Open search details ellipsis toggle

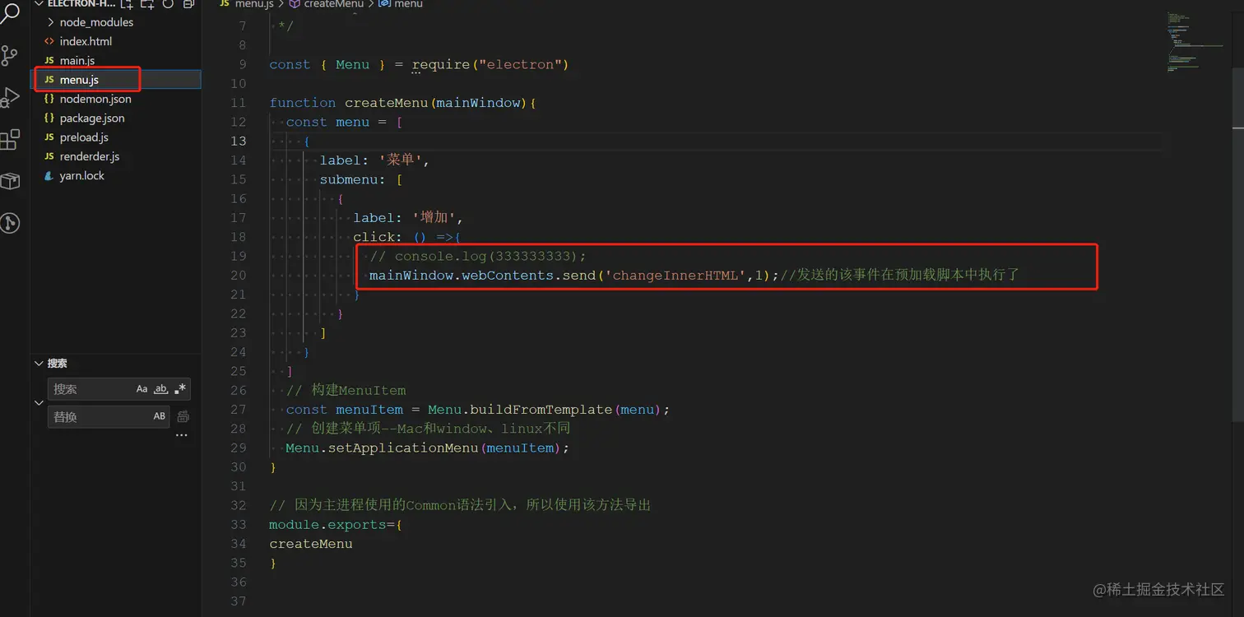[182, 435]
